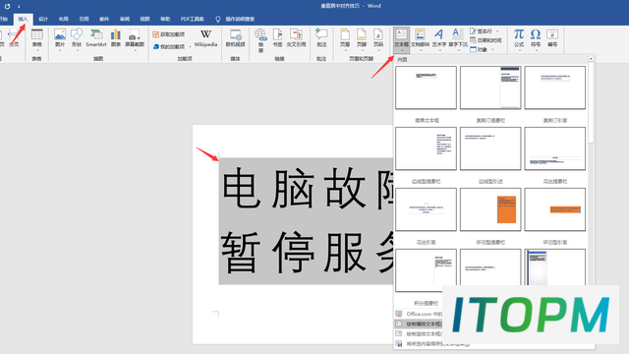Insert 编号 (Number)

pos(552,39)
